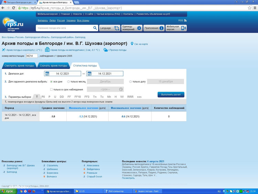The height and width of the screenshot is (194, 258).
Task: Click the city name search field
Action: click(x=64, y=28)
